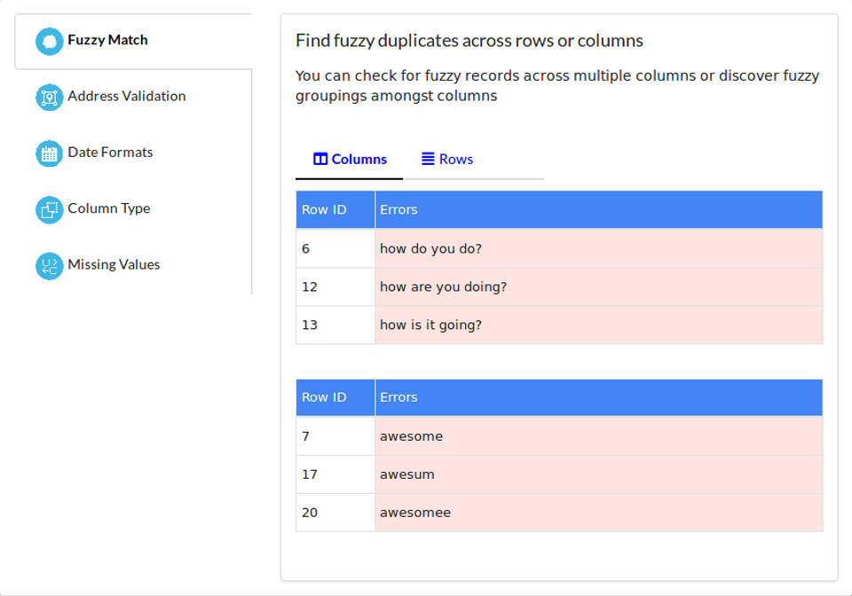
Task: Open the Address Validation section
Action: click(127, 96)
